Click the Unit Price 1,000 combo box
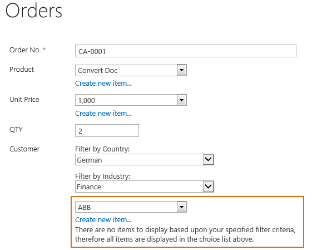This screenshot has width=312, height=250. (x=126, y=100)
